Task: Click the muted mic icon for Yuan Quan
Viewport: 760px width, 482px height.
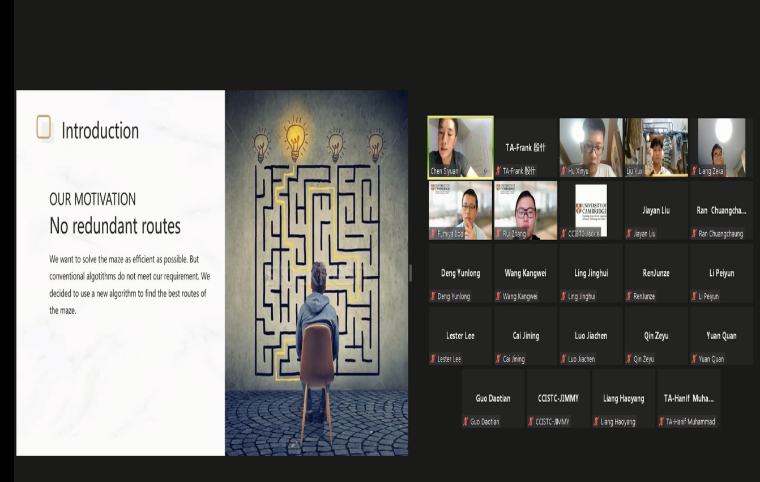Action: pyautogui.click(x=694, y=359)
